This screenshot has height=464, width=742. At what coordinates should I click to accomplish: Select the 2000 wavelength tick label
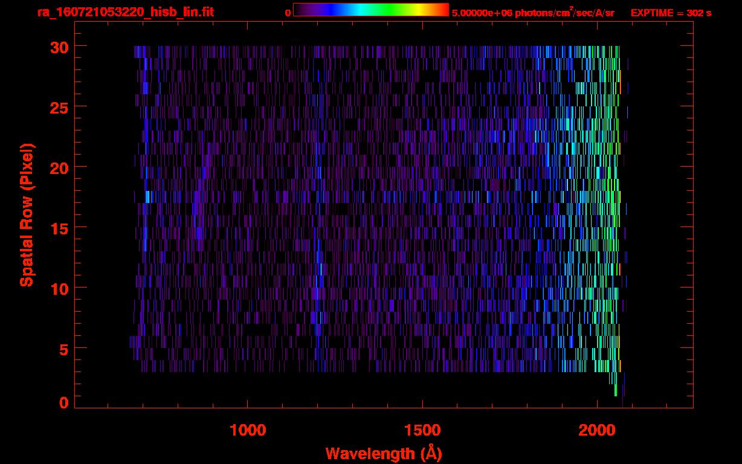(597, 430)
